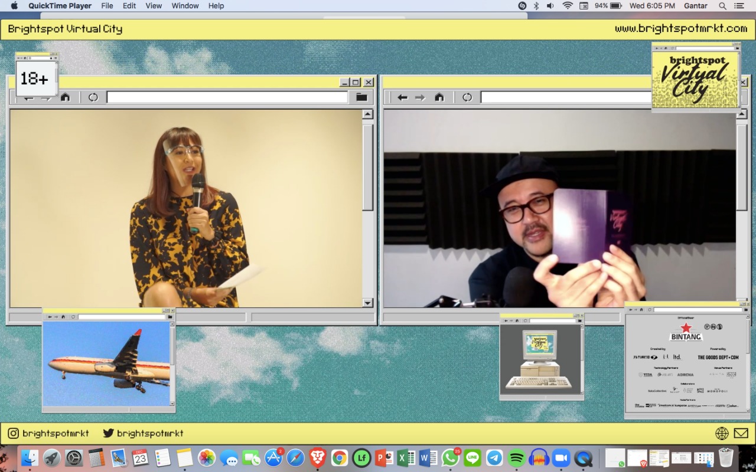Open the Wi-Fi status menu
The height and width of the screenshot is (472, 756).
point(568,6)
